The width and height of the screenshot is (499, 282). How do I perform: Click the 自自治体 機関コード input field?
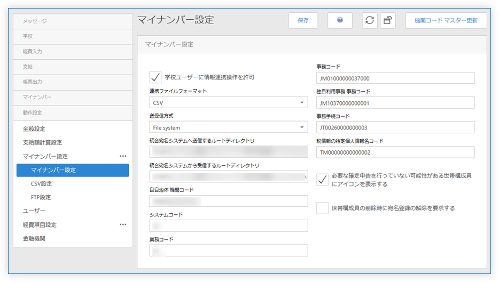229,201
